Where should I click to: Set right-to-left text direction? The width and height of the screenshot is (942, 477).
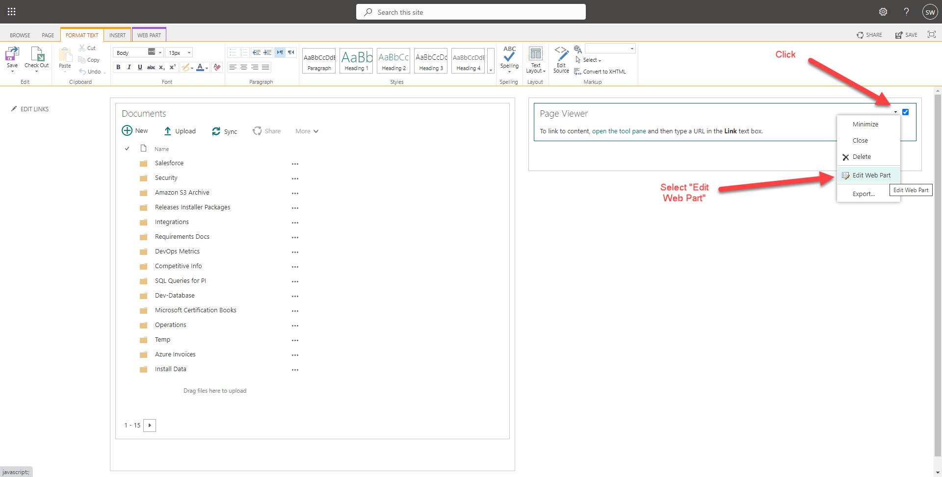point(291,52)
